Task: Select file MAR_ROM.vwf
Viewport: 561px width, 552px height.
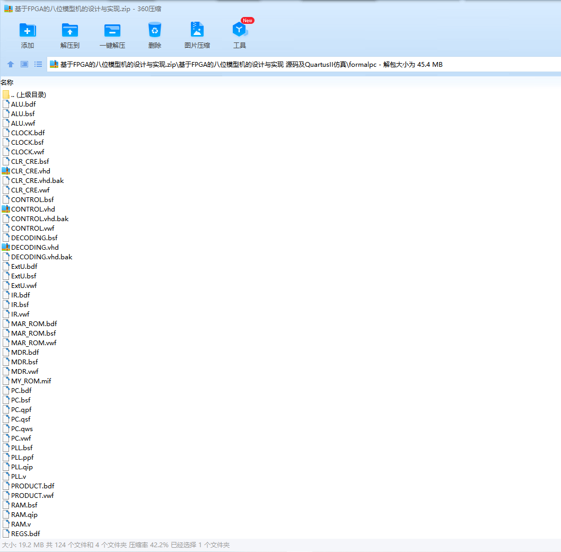Action: pyautogui.click(x=30, y=343)
